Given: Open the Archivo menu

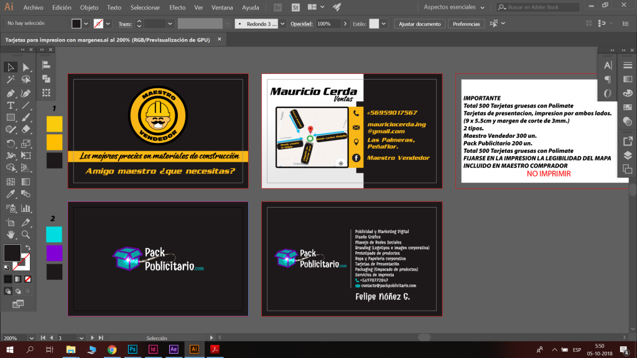Looking at the screenshot, I should [34, 7].
